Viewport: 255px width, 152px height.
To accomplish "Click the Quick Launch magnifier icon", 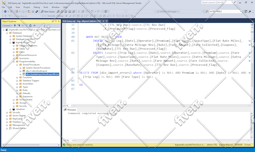I will (235, 3).
